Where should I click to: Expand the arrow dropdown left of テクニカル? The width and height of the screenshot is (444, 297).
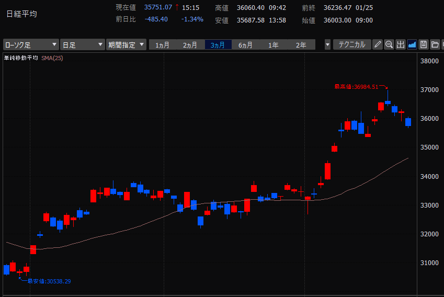click(x=327, y=45)
